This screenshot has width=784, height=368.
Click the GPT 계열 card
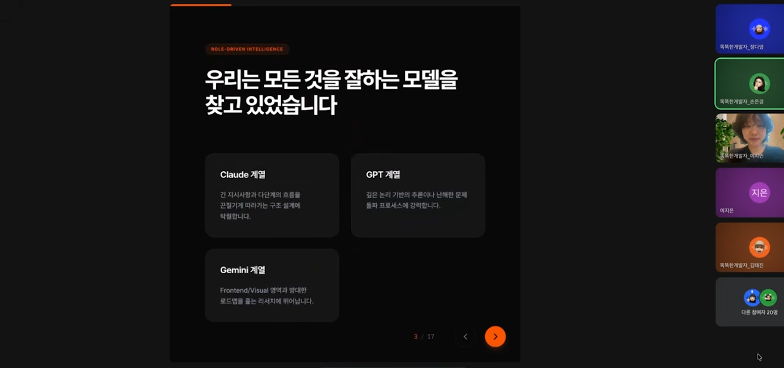418,195
